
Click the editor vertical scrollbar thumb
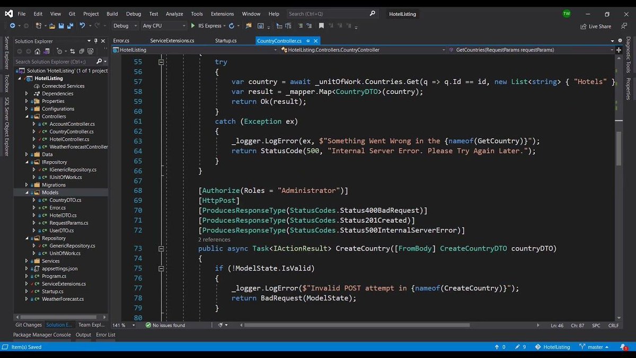(x=618, y=150)
